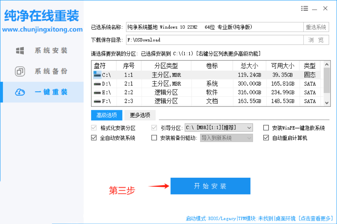Open the www.chunjingxitong.com link
Image resolution: width=337 pixels, height=224 pixels.
42,29
